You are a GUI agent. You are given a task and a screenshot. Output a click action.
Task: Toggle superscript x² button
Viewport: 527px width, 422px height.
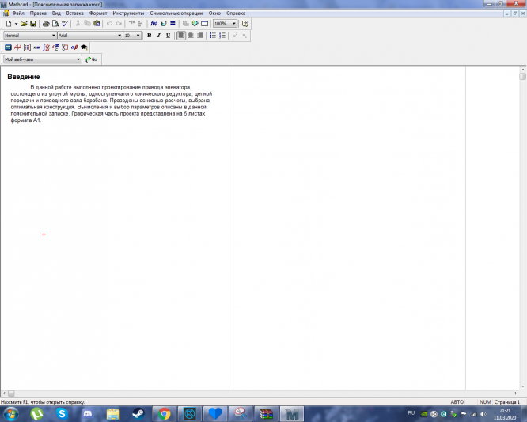pyautogui.click(x=235, y=36)
